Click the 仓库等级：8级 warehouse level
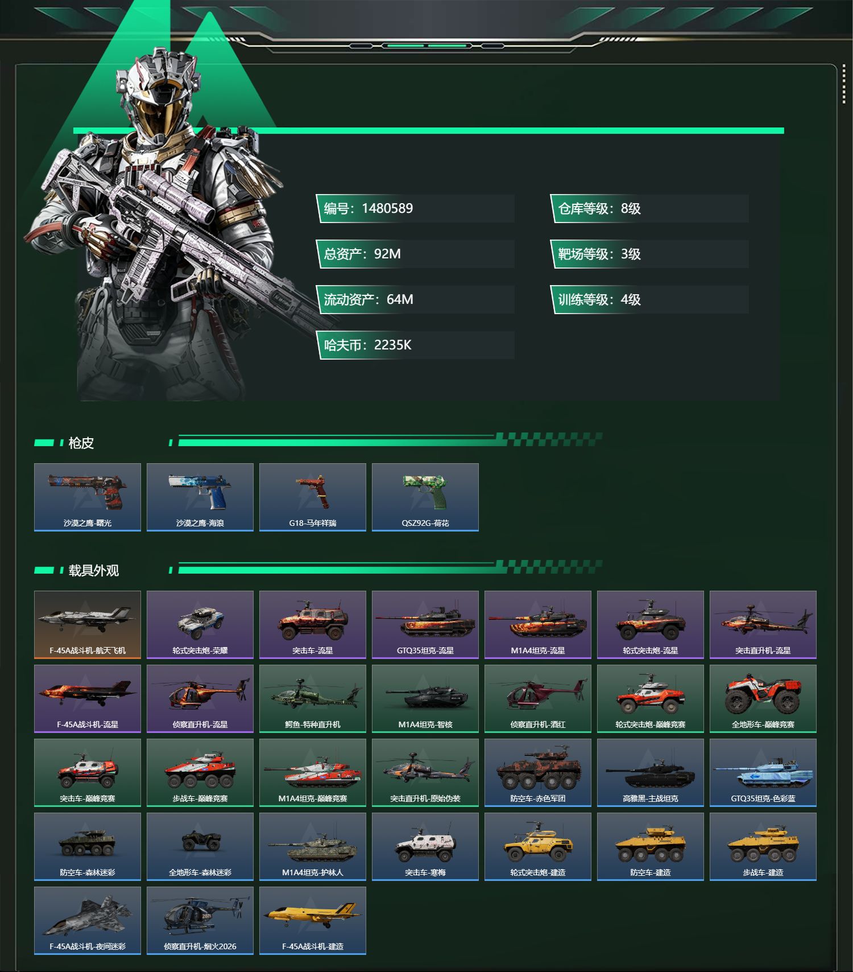The width and height of the screenshot is (853, 972). (649, 208)
